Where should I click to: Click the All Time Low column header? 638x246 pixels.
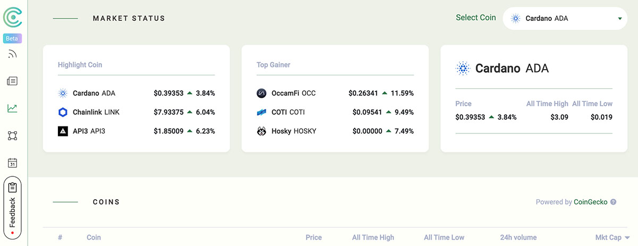444,237
